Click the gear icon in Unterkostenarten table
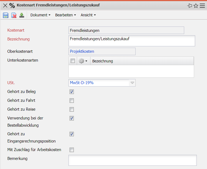Image resolution: width=207 pixels, height=169 pixels. 82,61
